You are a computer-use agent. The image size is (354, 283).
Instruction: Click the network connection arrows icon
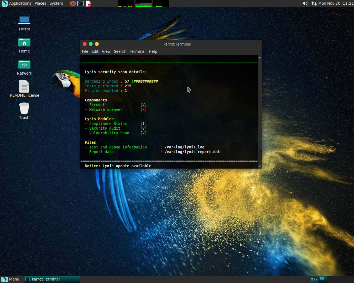[x=314, y=3]
